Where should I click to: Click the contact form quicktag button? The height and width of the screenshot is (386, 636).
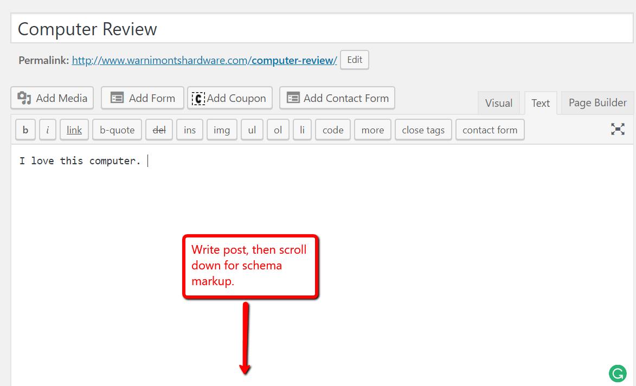click(490, 130)
